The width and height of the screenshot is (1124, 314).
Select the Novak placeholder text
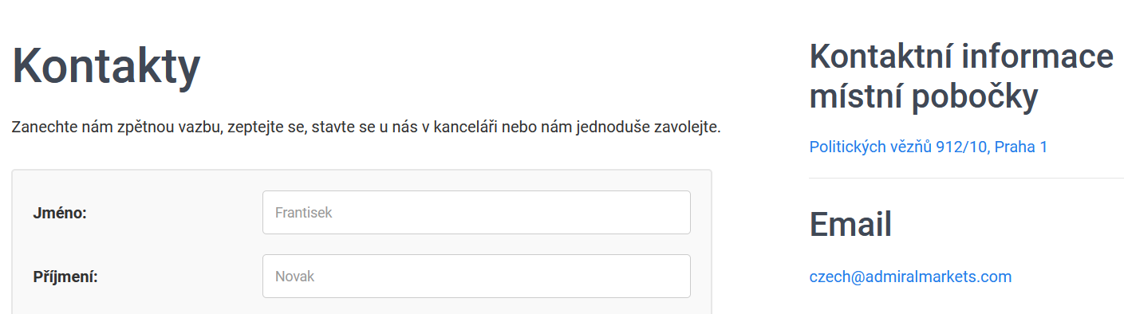point(294,277)
